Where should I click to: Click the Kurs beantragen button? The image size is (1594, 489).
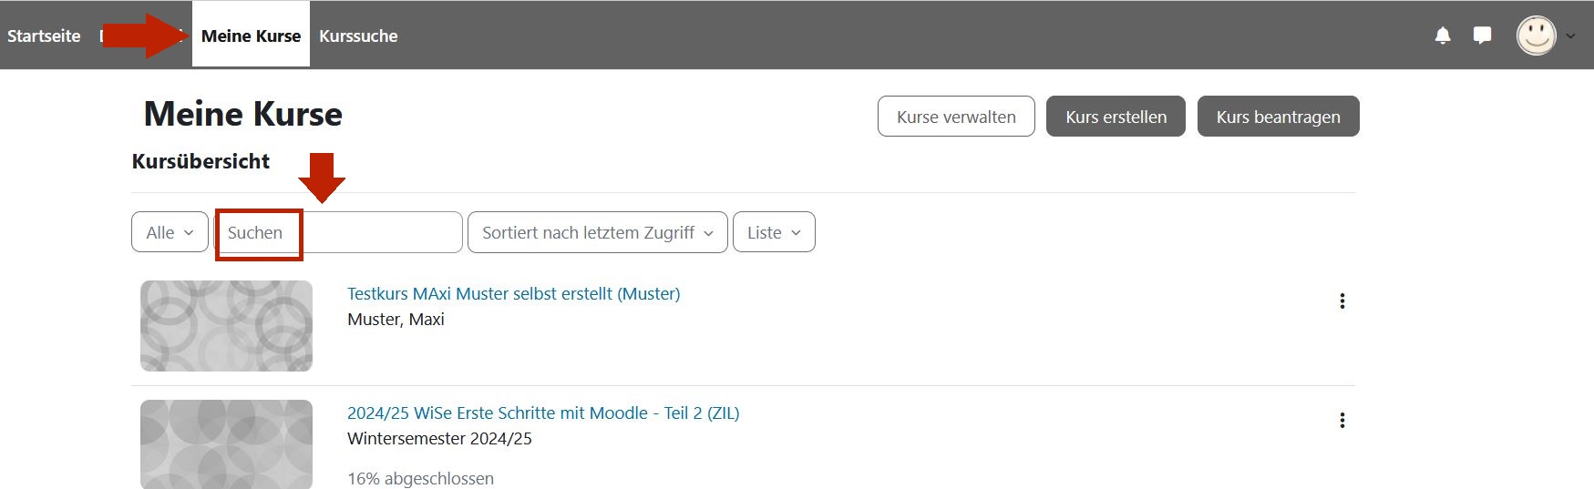[x=1278, y=117]
